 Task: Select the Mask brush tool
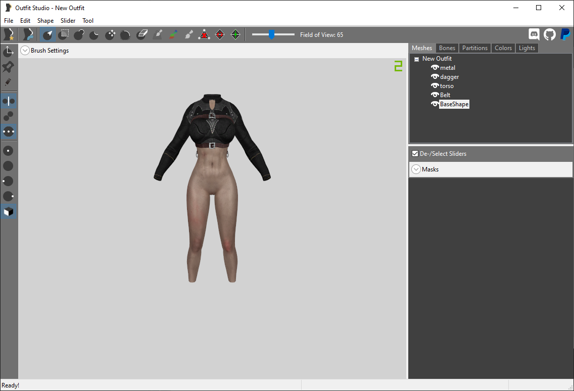(64, 34)
